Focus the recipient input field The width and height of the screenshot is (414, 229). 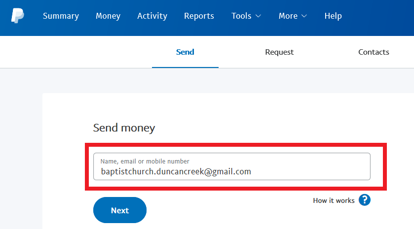point(232,166)
